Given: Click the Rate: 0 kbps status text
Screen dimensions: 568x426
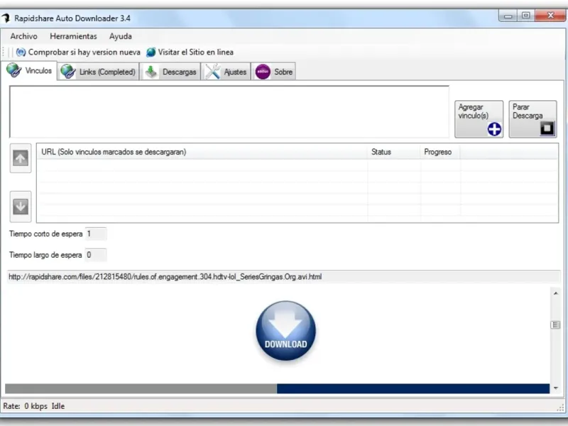Looking at the screenshot, I should 26,406.
